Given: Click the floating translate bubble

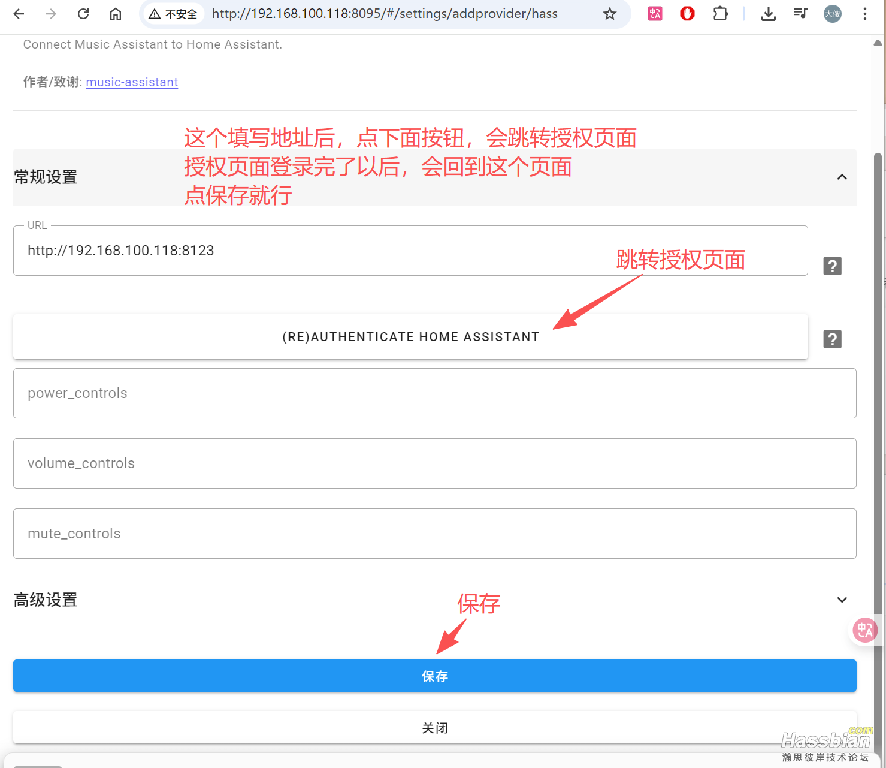Looking at the screenshot, I should (865, 630).
